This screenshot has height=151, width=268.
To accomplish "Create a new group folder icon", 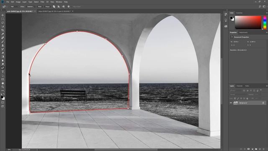I will click(256, 149).
